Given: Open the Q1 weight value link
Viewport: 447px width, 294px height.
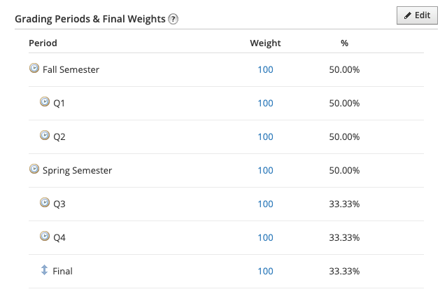Looking at the screenshot, I should click(x=265, y=103).
